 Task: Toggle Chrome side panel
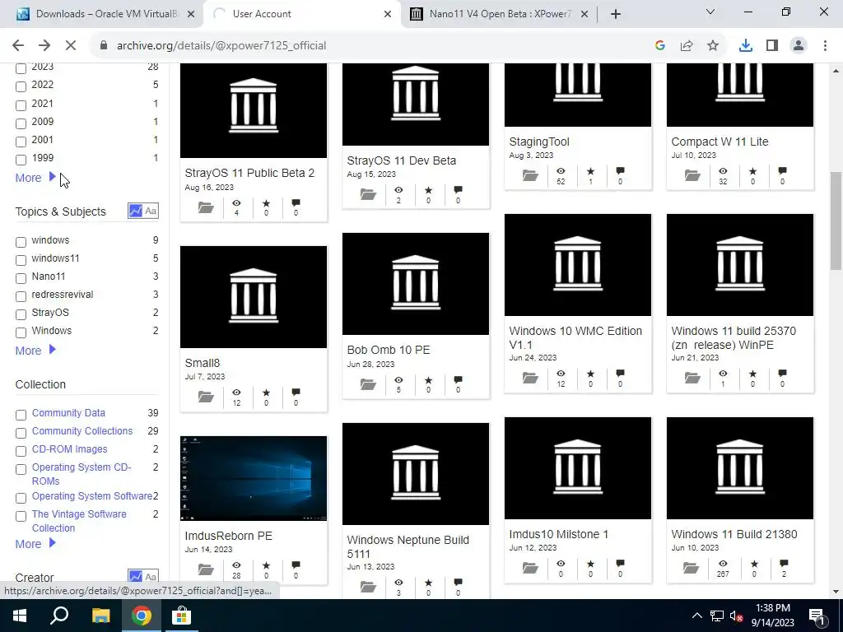[772, 46]
